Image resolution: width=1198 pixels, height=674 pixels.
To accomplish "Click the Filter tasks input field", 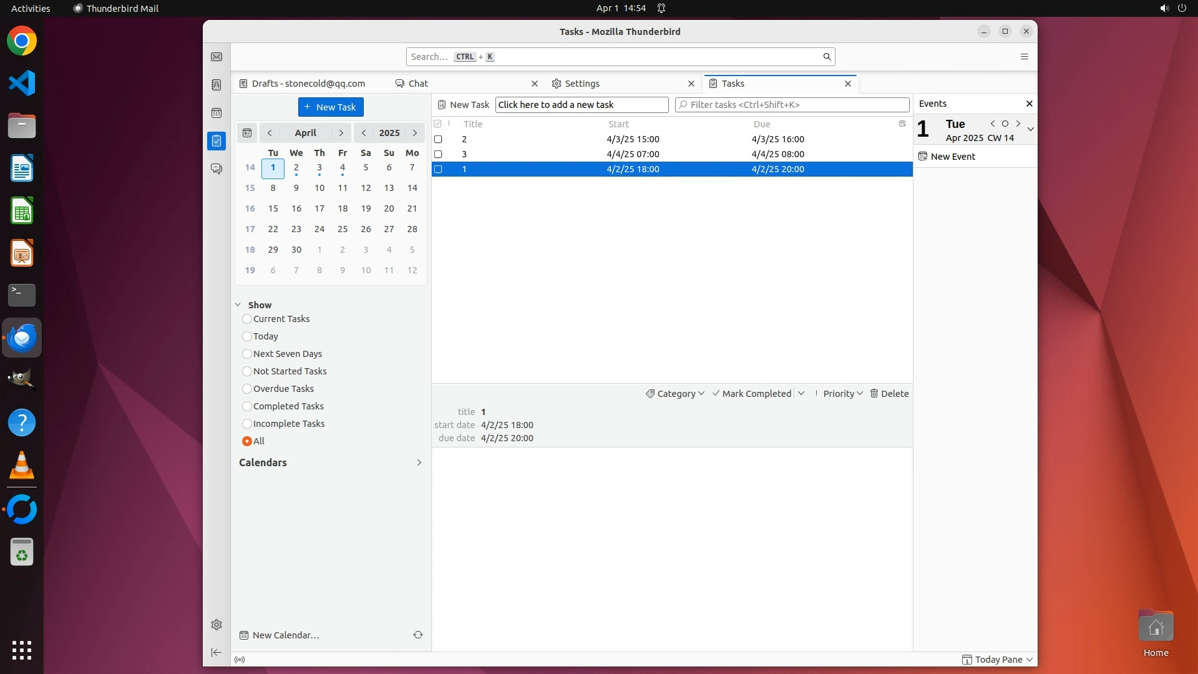I will [x=792, y=105].
